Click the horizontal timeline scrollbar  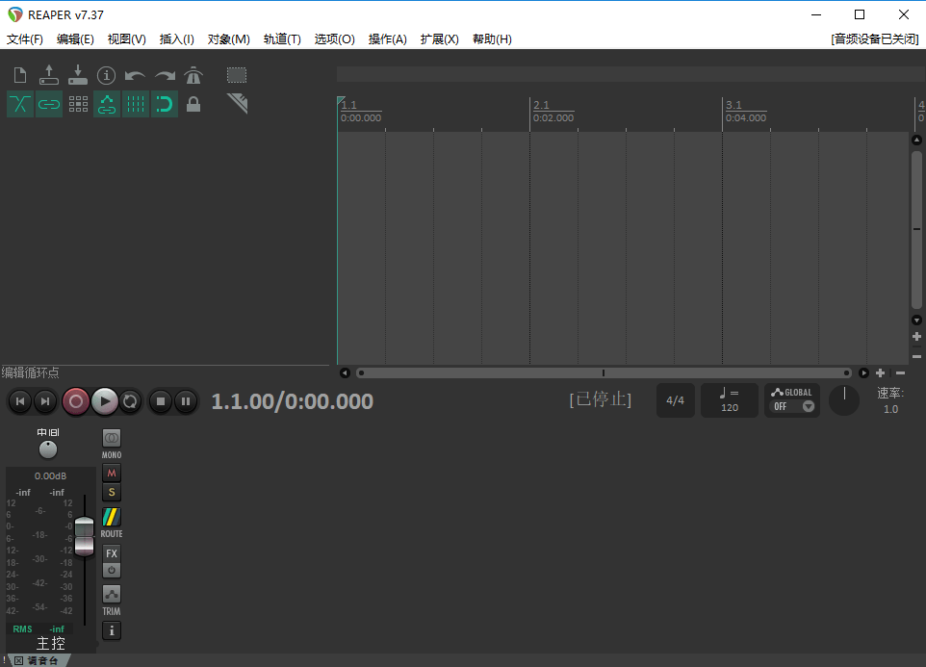604,372
